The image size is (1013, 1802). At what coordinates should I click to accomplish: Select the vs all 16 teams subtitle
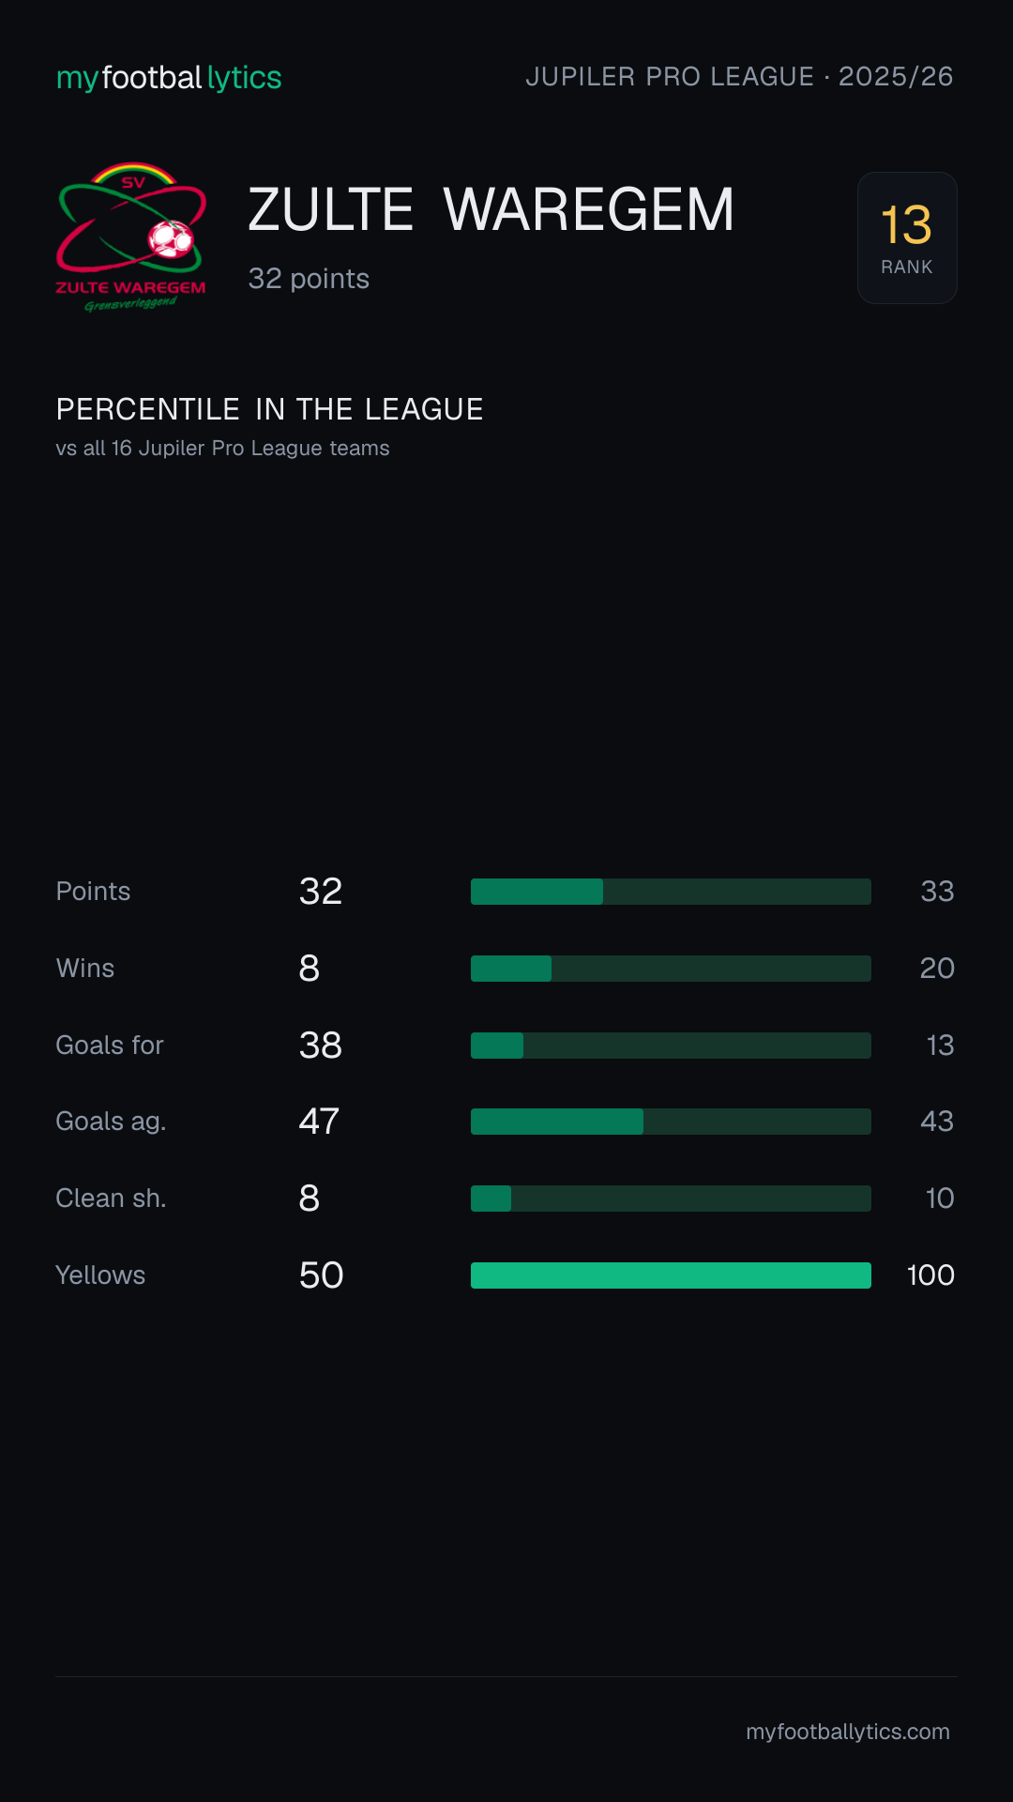click(x=222, y=449)
